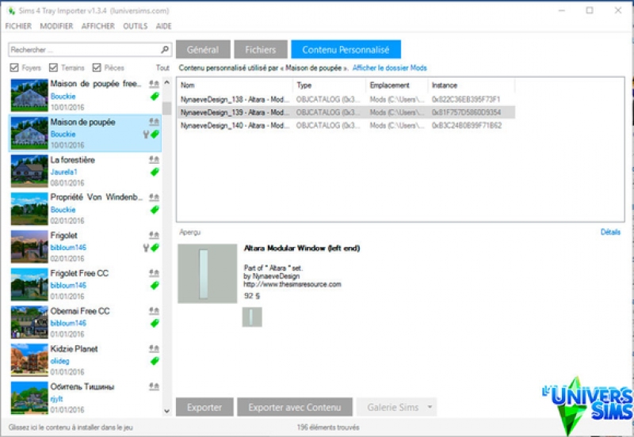Click author Jaurela1 under La forestière
Viewport: 634px width, 437px height.
(x=63, y=172)
